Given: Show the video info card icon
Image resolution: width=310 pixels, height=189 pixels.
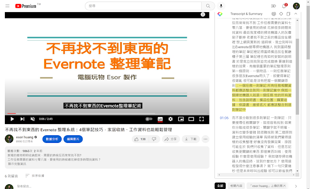Looking at the screenshot, I should click(203, 15).
